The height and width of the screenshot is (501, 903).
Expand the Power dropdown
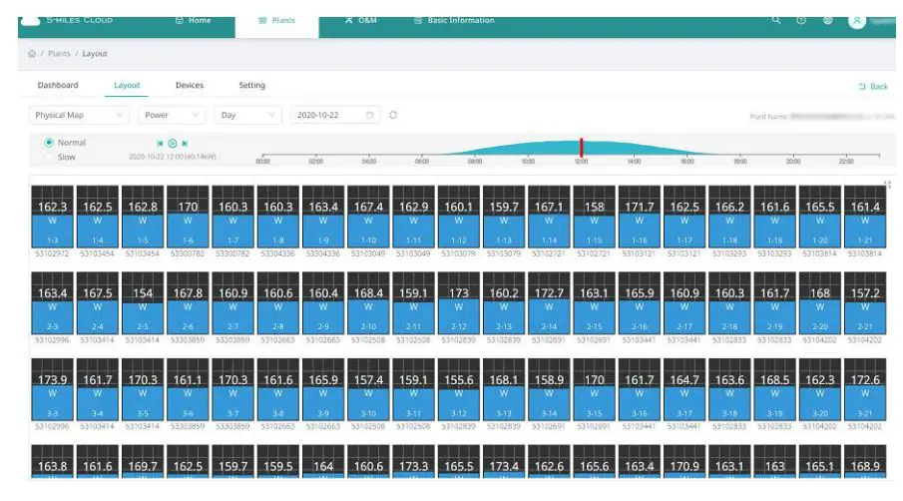172,115
